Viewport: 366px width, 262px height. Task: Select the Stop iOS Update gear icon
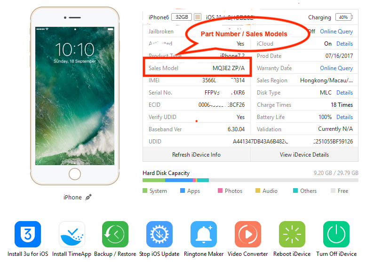coord(159,234)
